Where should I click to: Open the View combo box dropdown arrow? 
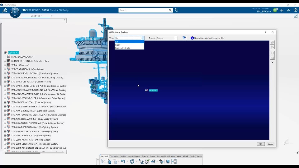point(143,38)
